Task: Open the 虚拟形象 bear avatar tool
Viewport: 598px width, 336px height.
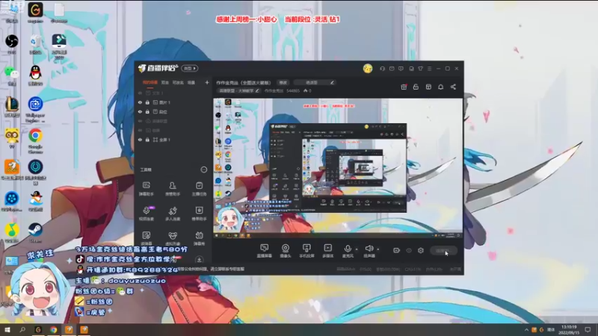Action: [x=173, y=238]
